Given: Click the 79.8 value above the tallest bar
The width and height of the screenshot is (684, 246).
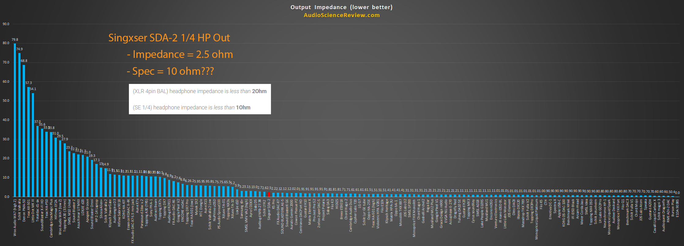Looking at the screenshot, I should pyautogui.click(x=15, y=40).
